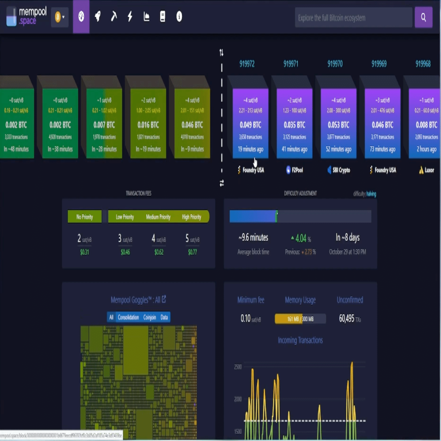Select the Low Priority fee label

[x=125, y=217]
